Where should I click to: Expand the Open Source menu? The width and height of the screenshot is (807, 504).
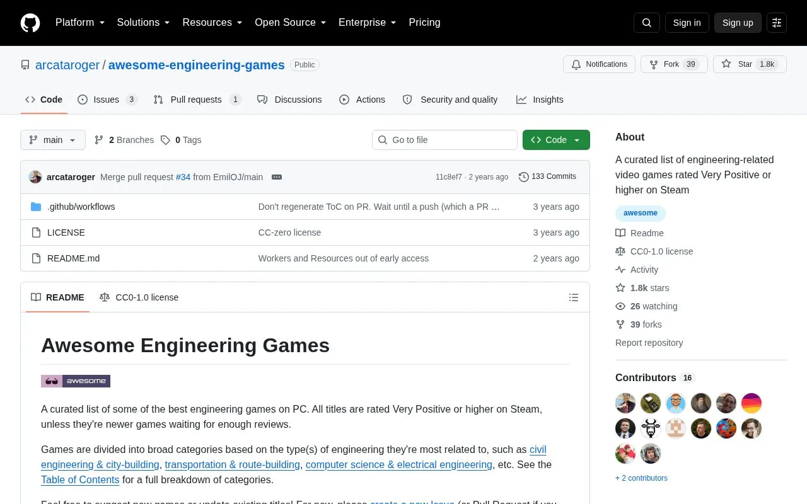coord(291,23)
